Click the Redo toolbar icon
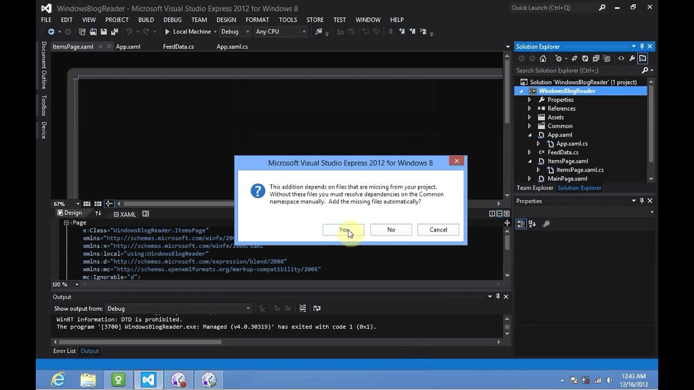Screen dimensions: 694x390 pos(146,32)
